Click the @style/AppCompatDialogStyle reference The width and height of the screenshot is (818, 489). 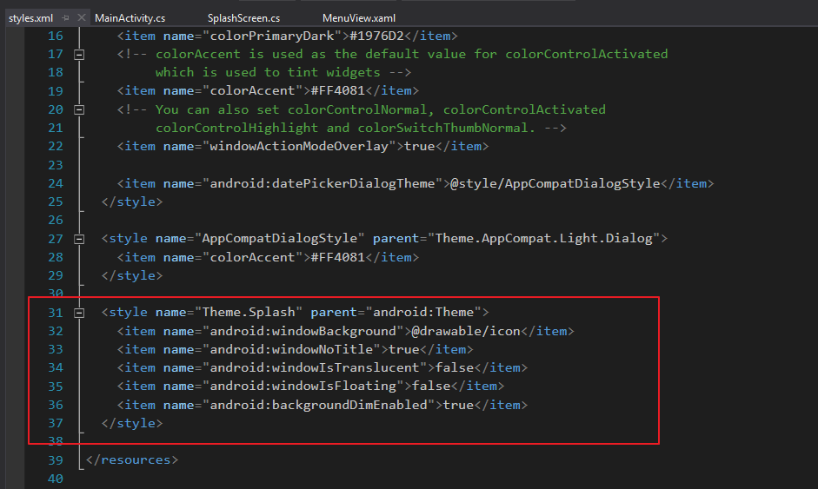[555, 183]
